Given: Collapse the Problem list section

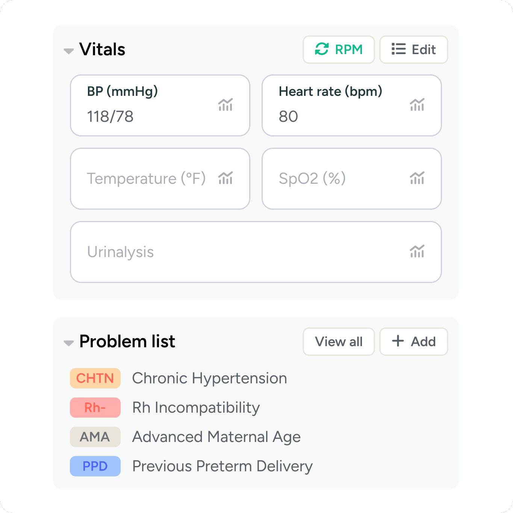Looking at the screenshot, I should [68, 343].
